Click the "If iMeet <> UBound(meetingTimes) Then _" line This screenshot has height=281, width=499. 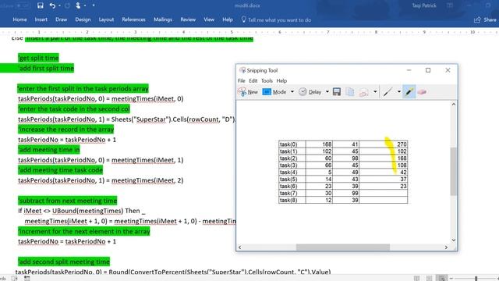[x=81, y=211]
